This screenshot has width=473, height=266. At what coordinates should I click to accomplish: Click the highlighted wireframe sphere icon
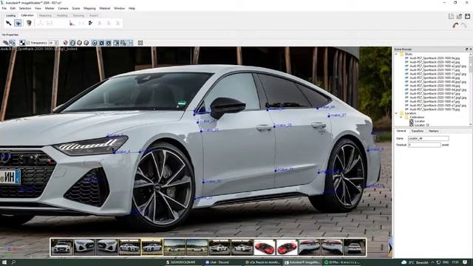[72, 43]
